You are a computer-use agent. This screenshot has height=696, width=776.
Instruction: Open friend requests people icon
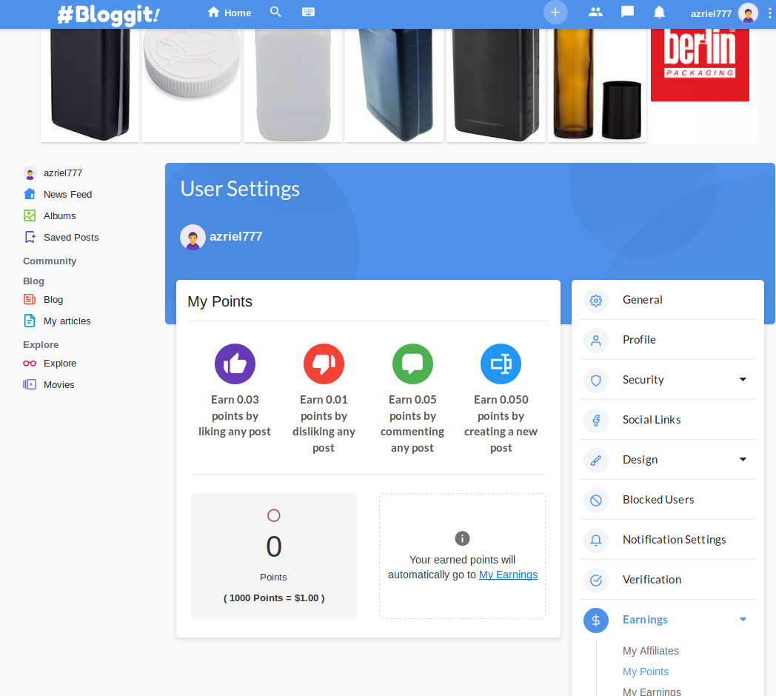(595, 13)
